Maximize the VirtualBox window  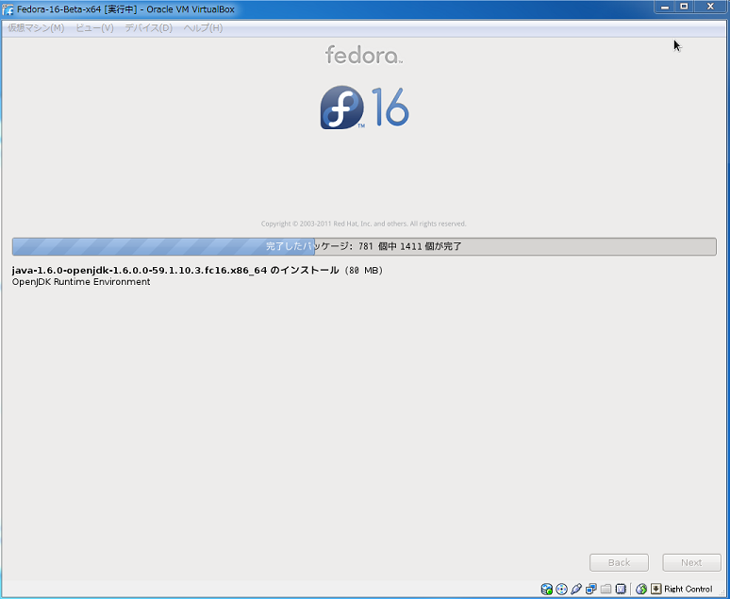click(x=685, y=8)
